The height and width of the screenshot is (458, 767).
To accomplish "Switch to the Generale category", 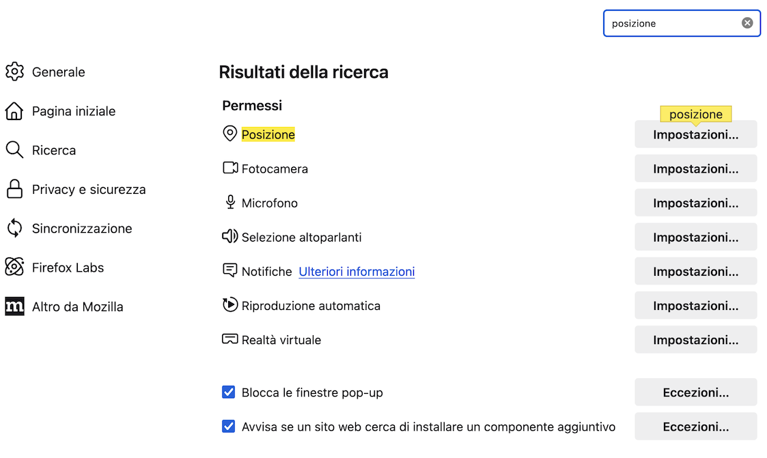I will [x=59, y=72].
